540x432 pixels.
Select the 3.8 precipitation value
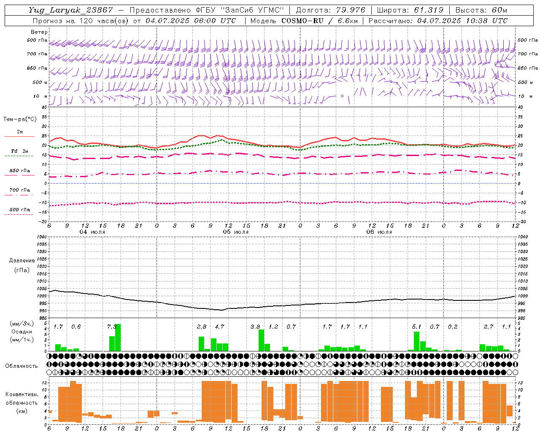pyautogui.click(x=255, y=327)
